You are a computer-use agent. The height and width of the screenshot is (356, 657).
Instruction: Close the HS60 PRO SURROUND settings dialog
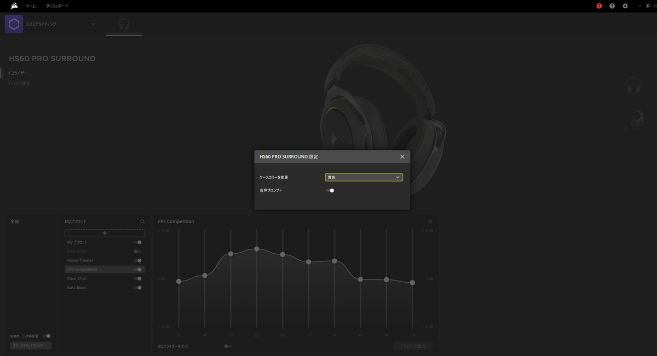pos(402,156)
